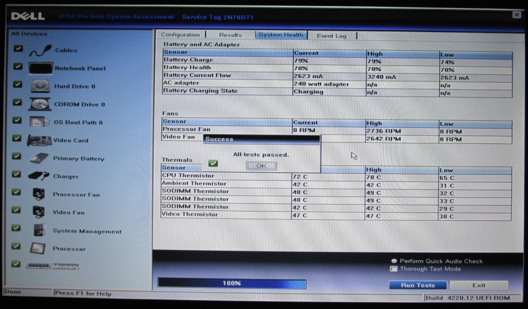Image resolution: width=528 pixels, height=309 pixels.
Task: Select the Notebook Panel device icon
Action: click(40, 68)
